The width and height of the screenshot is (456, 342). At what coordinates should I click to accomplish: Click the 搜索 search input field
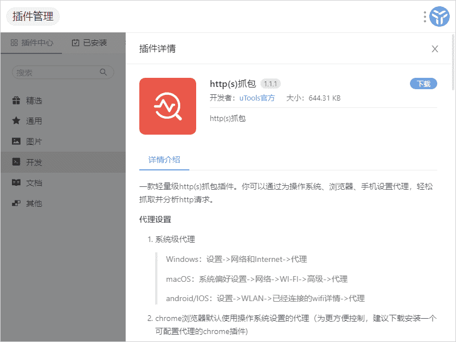[57, 73]
